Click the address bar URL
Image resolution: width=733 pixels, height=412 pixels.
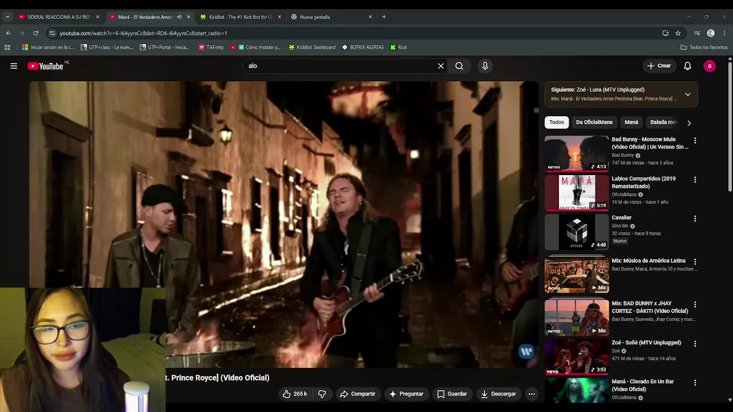click(143, 33)
